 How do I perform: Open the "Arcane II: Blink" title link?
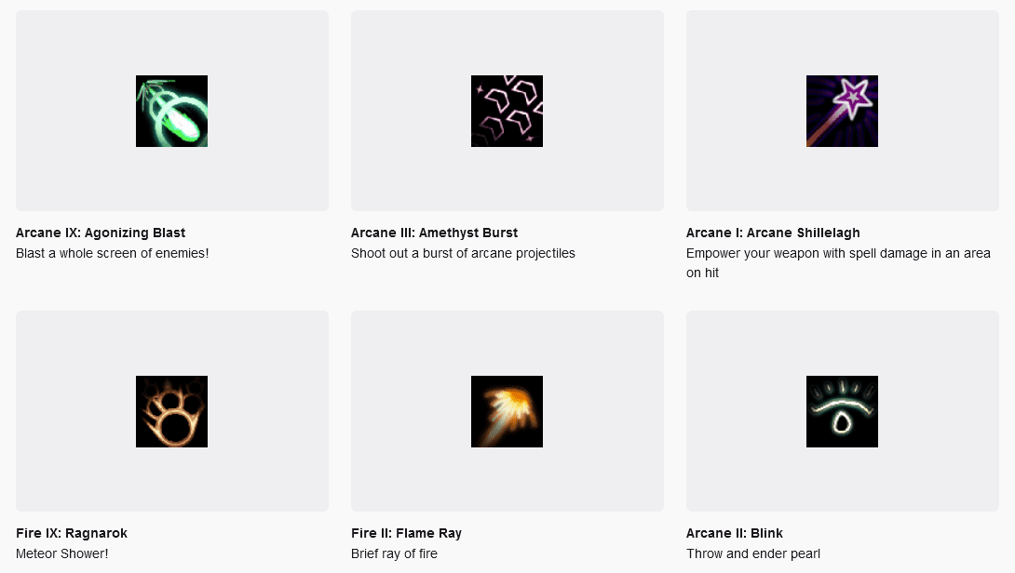pyautogui.click(x=734, y=533)
